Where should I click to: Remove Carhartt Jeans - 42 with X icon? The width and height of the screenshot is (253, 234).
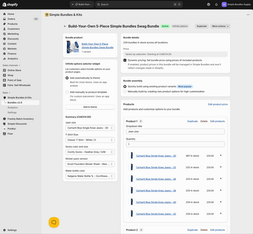[221, 213]
